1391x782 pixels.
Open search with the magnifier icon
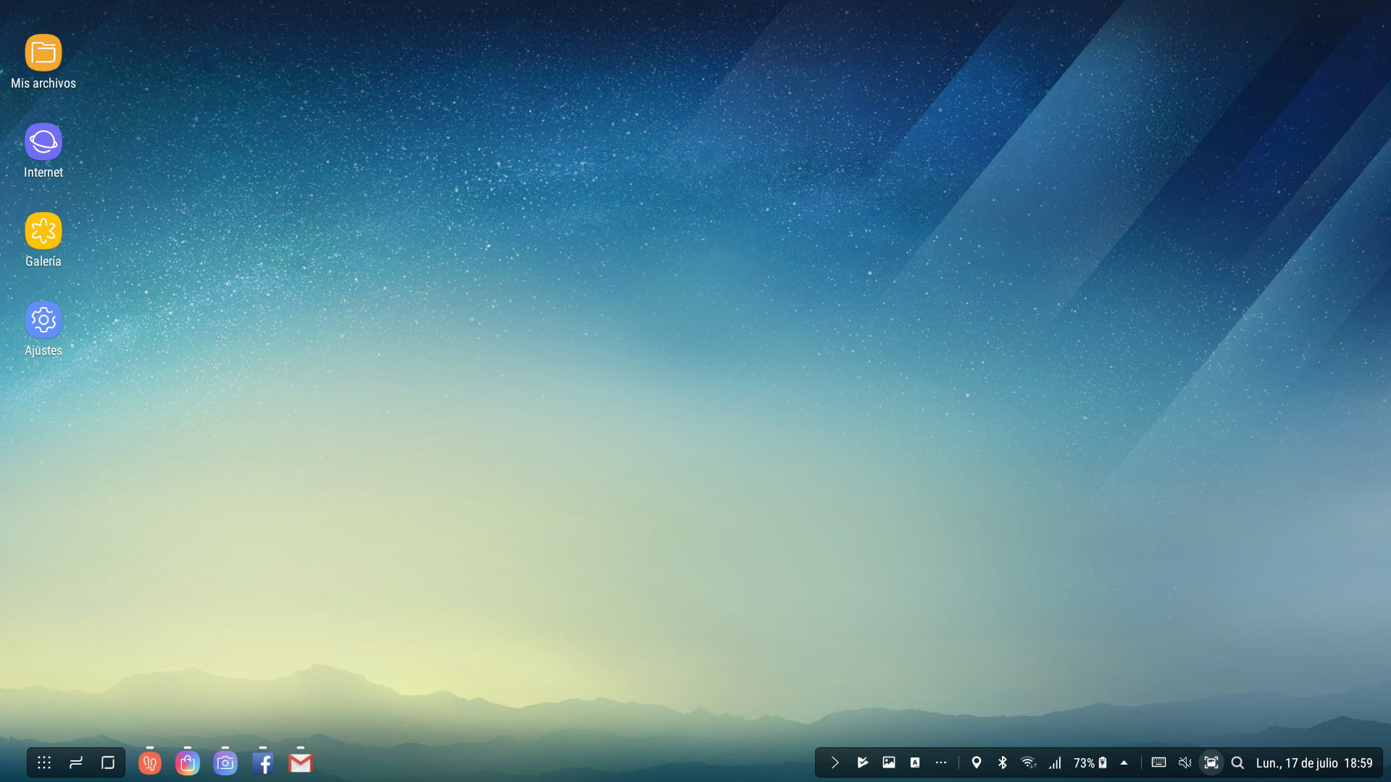1238,762
